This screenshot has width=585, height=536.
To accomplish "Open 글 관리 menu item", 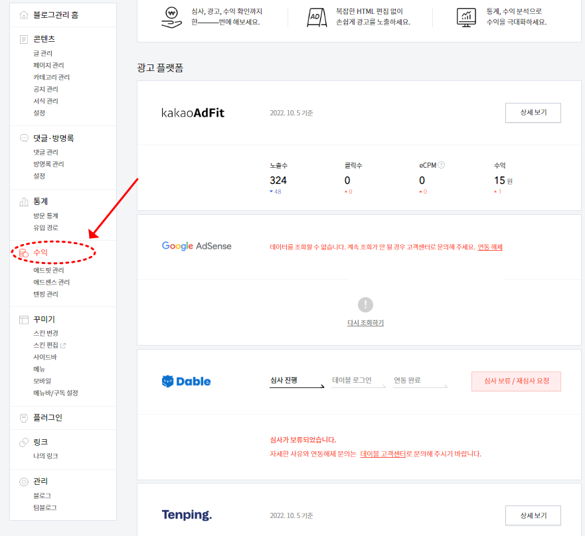I will point(43,53).
